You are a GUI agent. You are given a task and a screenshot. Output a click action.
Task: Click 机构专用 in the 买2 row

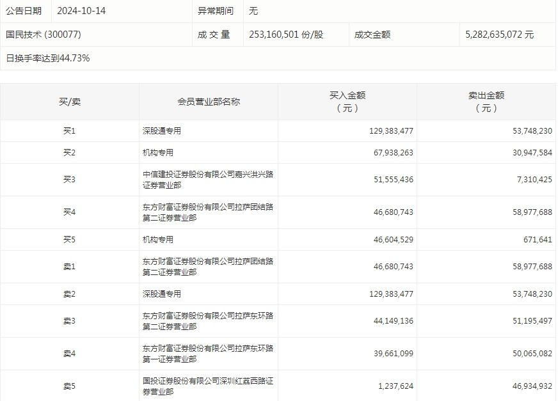coord(158,153)
